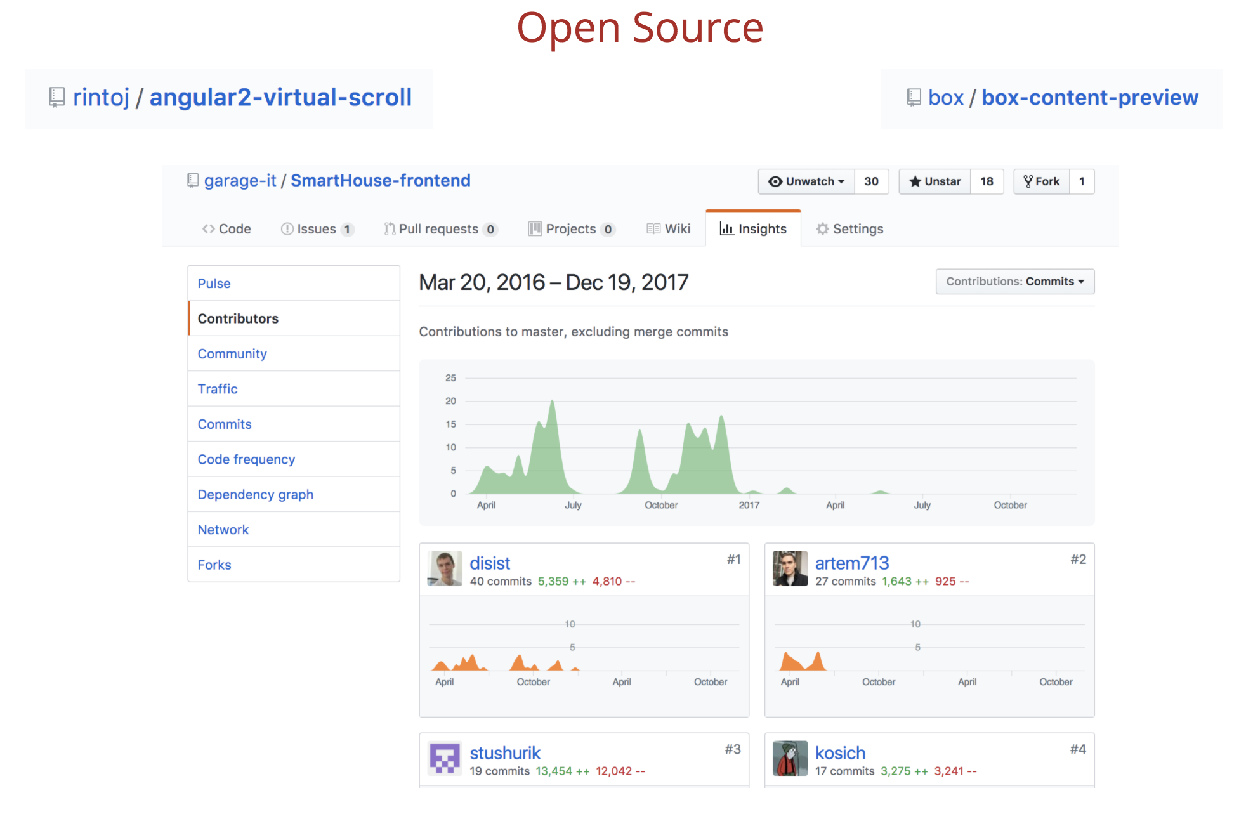The image size is (1246, 826).
Task: Click stushurik's purple identicon avatar
Action: (445, 758)
